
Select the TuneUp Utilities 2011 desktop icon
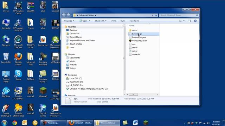coord(18,110)
